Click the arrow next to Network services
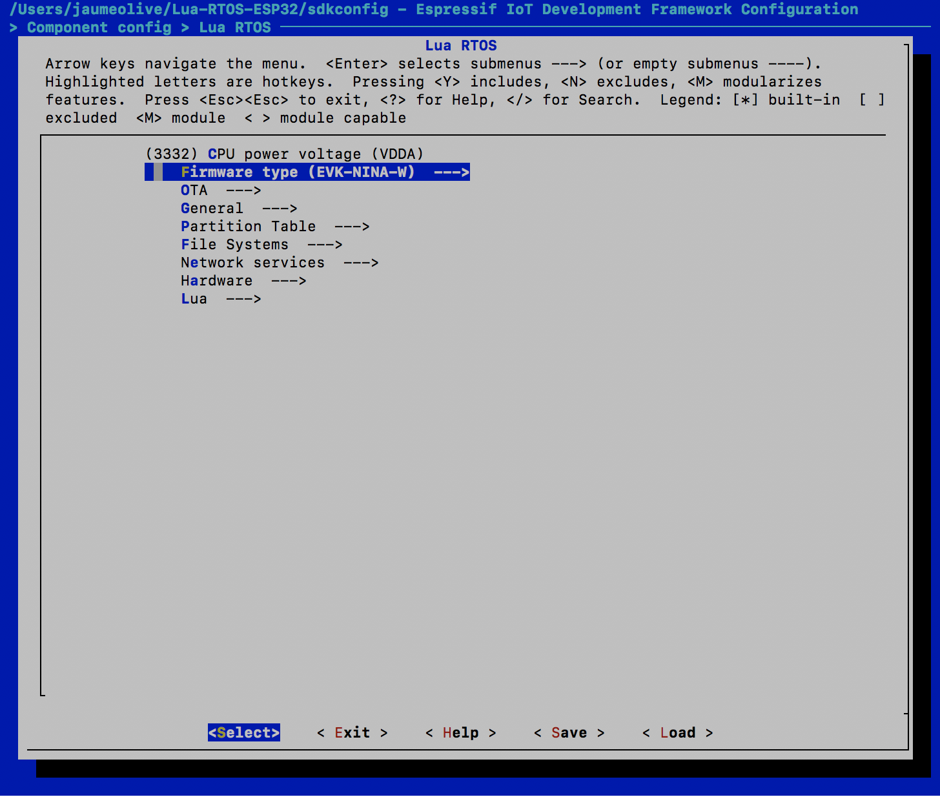The image size is (940, 797). click(x=361, y=262)
